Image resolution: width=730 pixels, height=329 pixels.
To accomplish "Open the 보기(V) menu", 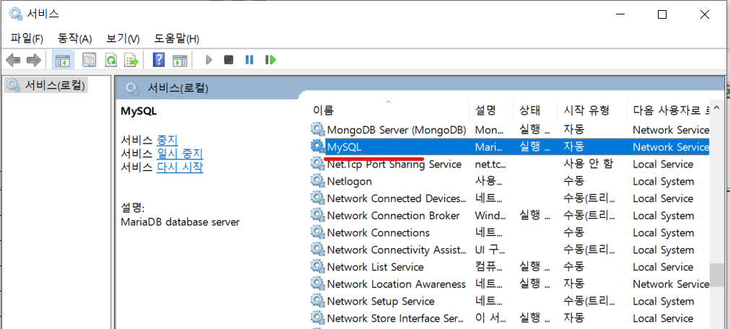I will pyautogui.click(x=123, y=38).
